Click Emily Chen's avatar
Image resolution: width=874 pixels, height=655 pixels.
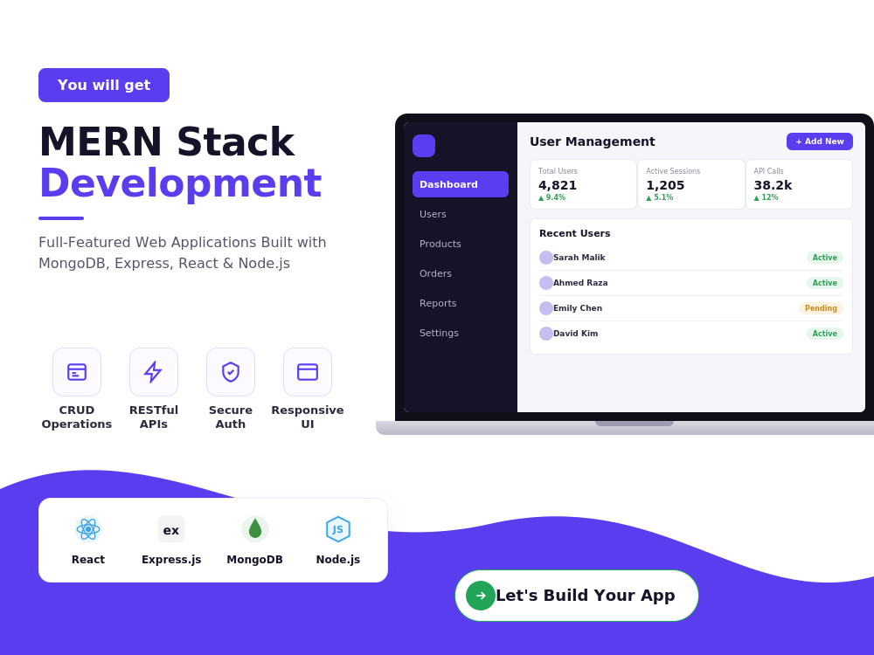pyautogui.click(x=545, y=308)
